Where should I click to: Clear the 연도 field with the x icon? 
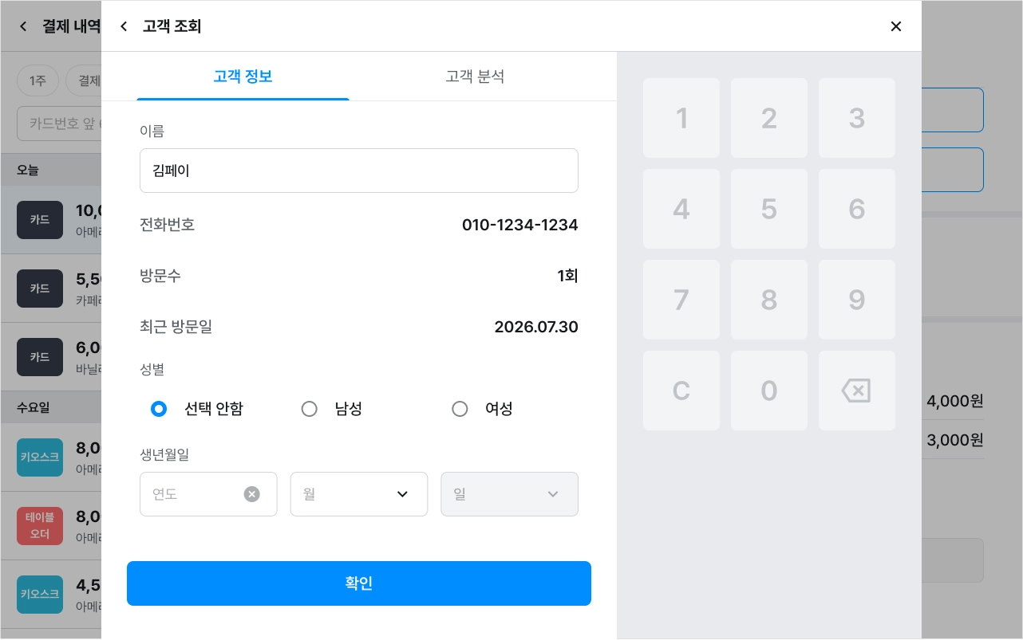pyautogui.click(x=251, y=494)
